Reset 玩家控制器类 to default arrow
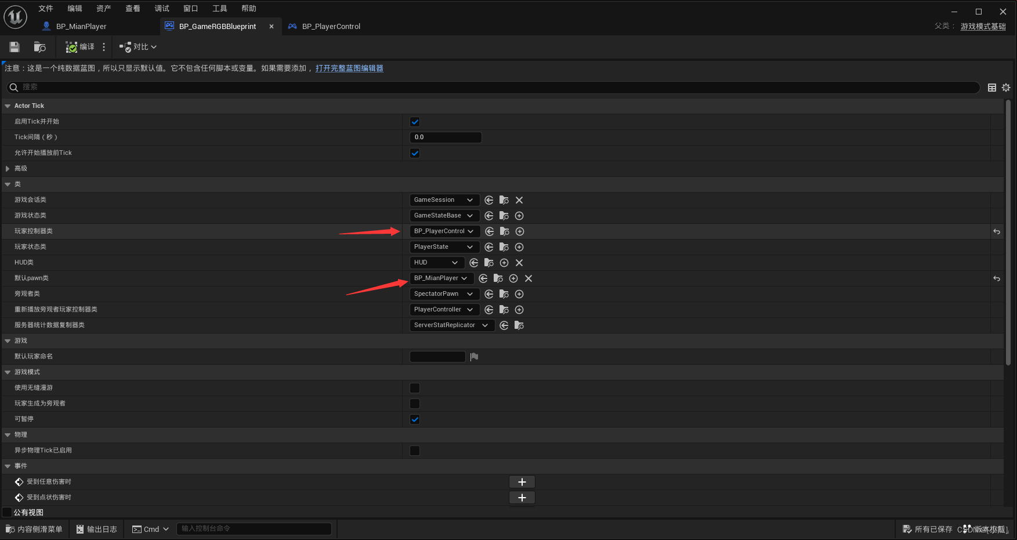The width and height of the screenshot is (1017, 540). (x=997, y=231)
